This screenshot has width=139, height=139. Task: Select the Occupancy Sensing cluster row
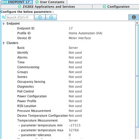pyautogui.click(x=31, y=82)
